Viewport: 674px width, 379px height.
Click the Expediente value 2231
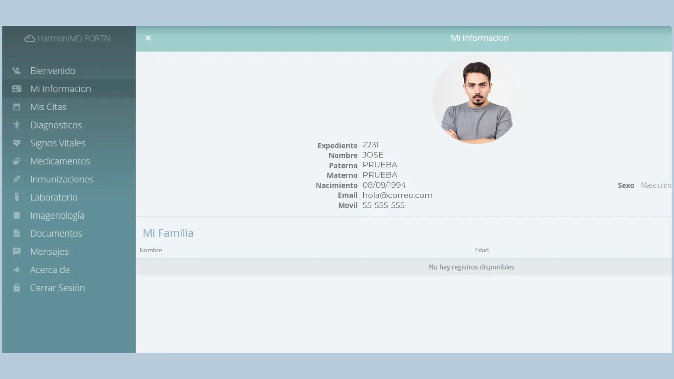pos(370,145)
